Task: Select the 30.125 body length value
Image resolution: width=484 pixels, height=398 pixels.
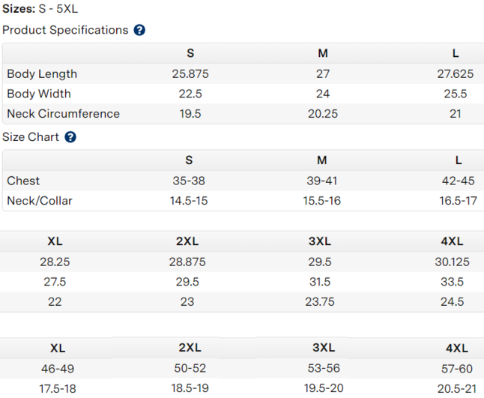Action: [453, 262]
